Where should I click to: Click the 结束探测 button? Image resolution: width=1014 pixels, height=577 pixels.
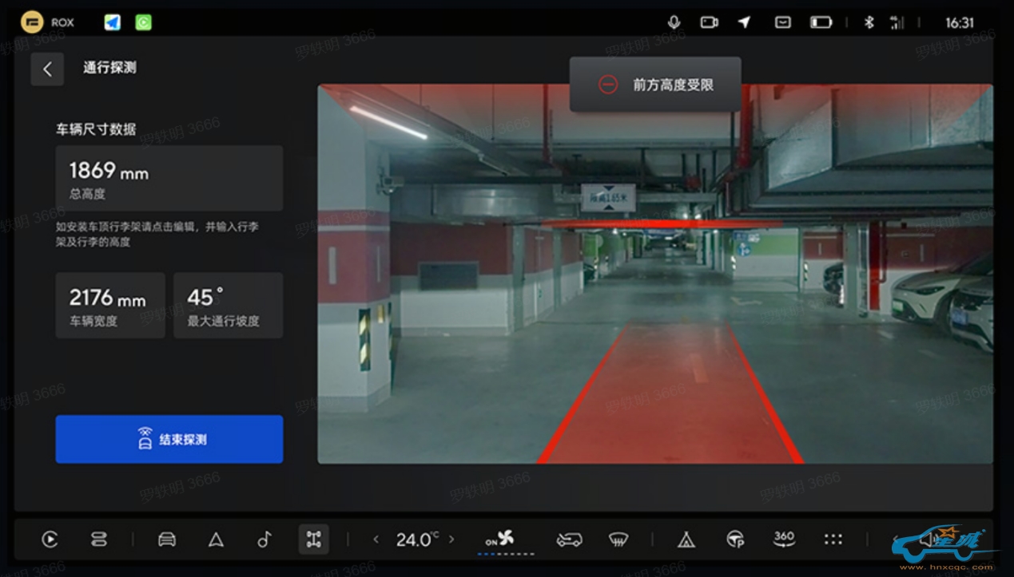click(169, 439)
